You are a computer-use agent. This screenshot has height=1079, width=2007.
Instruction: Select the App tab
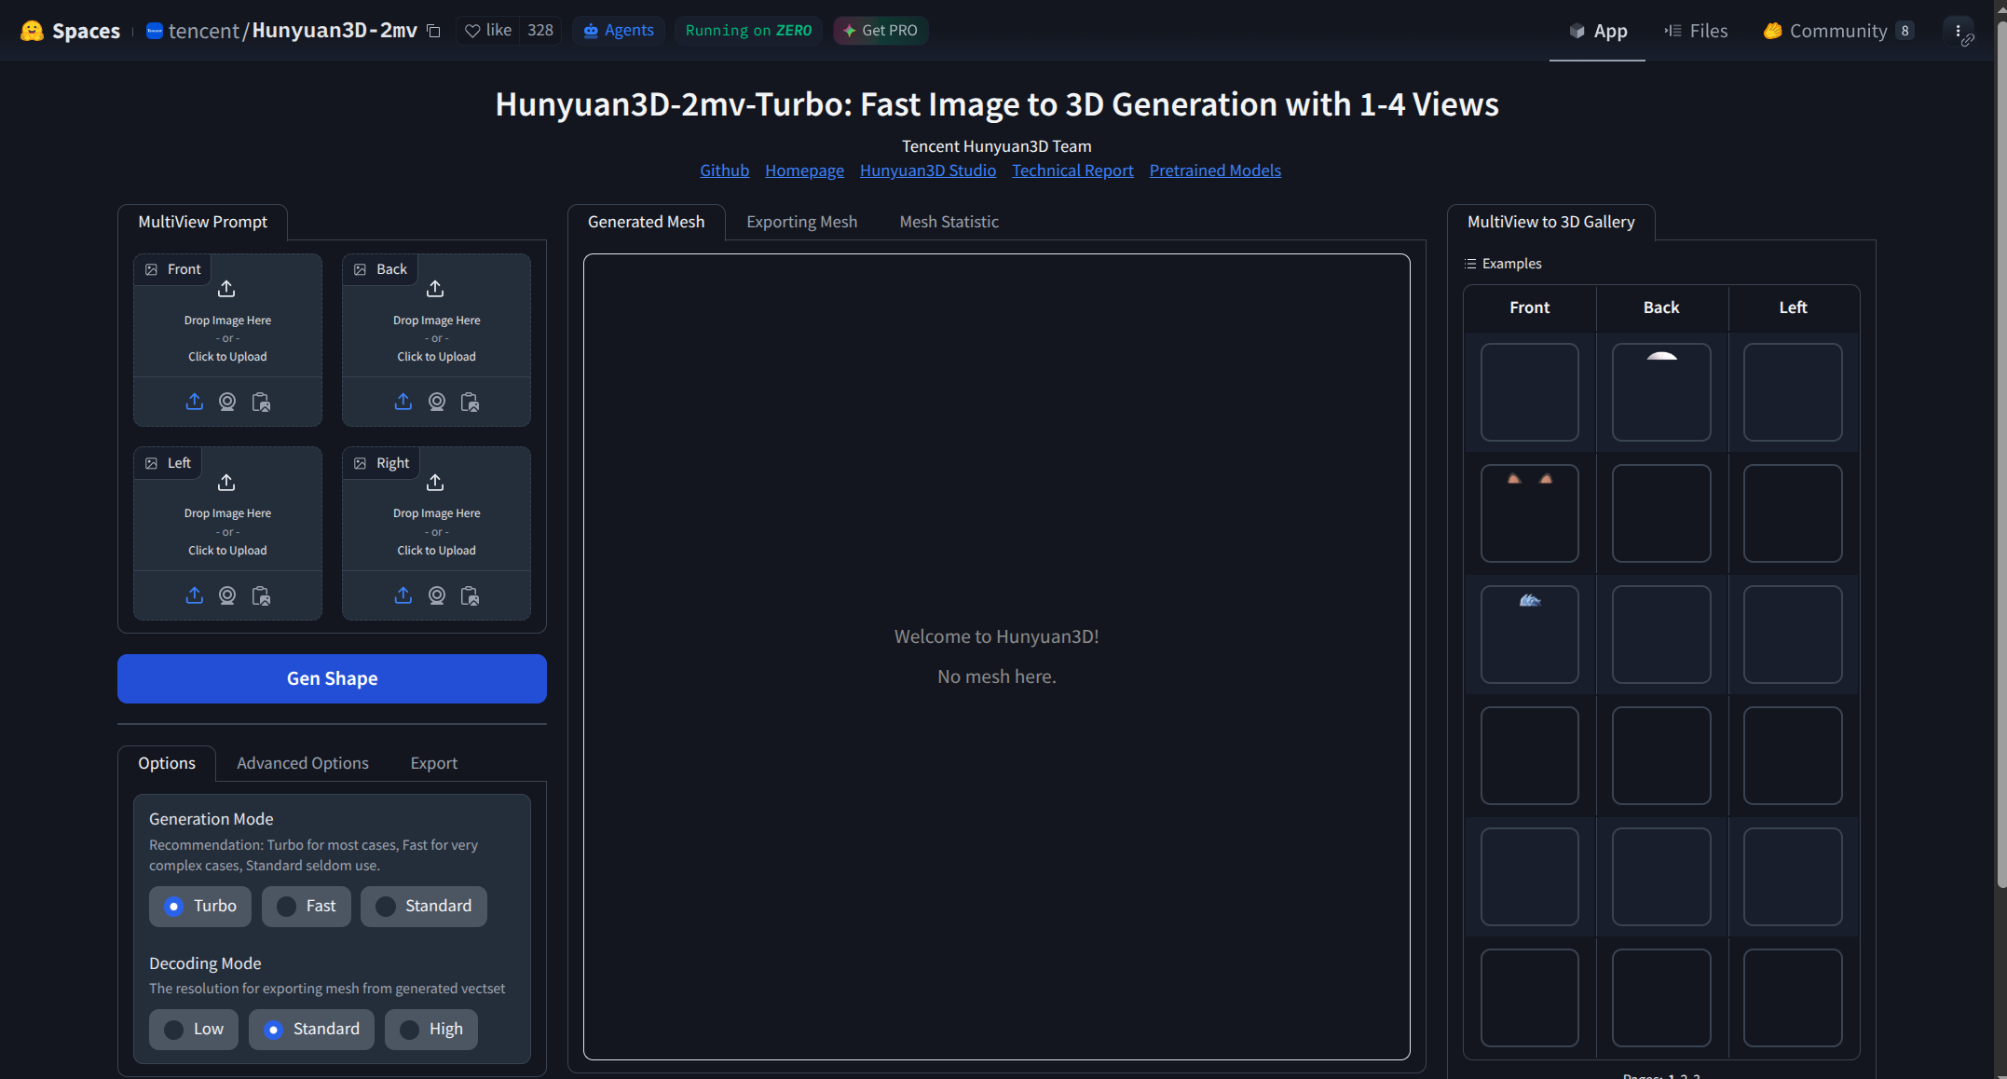pyautogui.click(x=1597, y=31)
